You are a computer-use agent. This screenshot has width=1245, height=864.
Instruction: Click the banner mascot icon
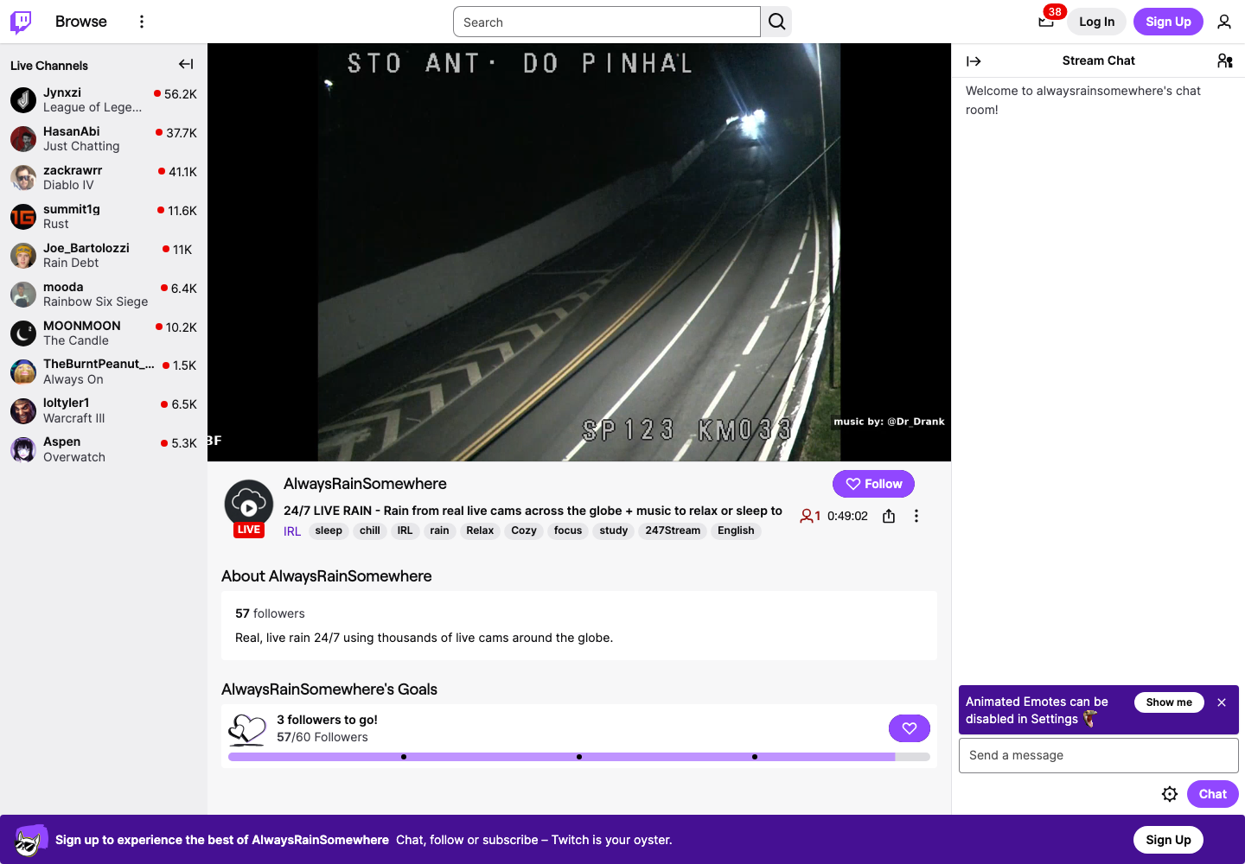coord(31,840)
